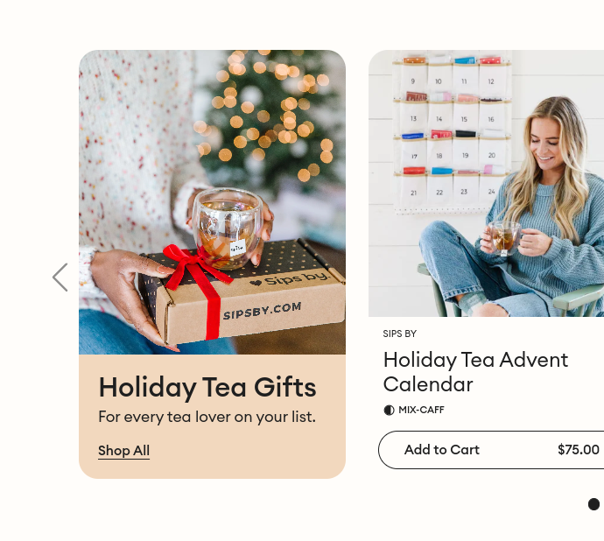Viewport: 604px width, 541px height.
Task: Open the gift box photo on promo card
Action: click(x=212, y=202)
